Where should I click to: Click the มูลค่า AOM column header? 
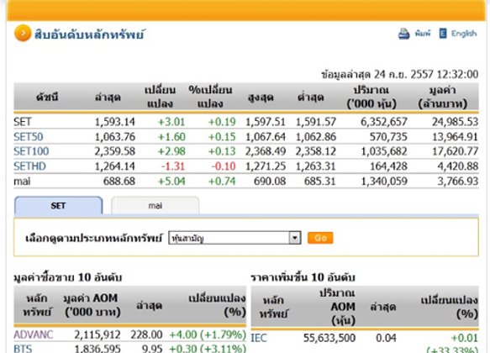pyautogui.click(x=92, y=305)
